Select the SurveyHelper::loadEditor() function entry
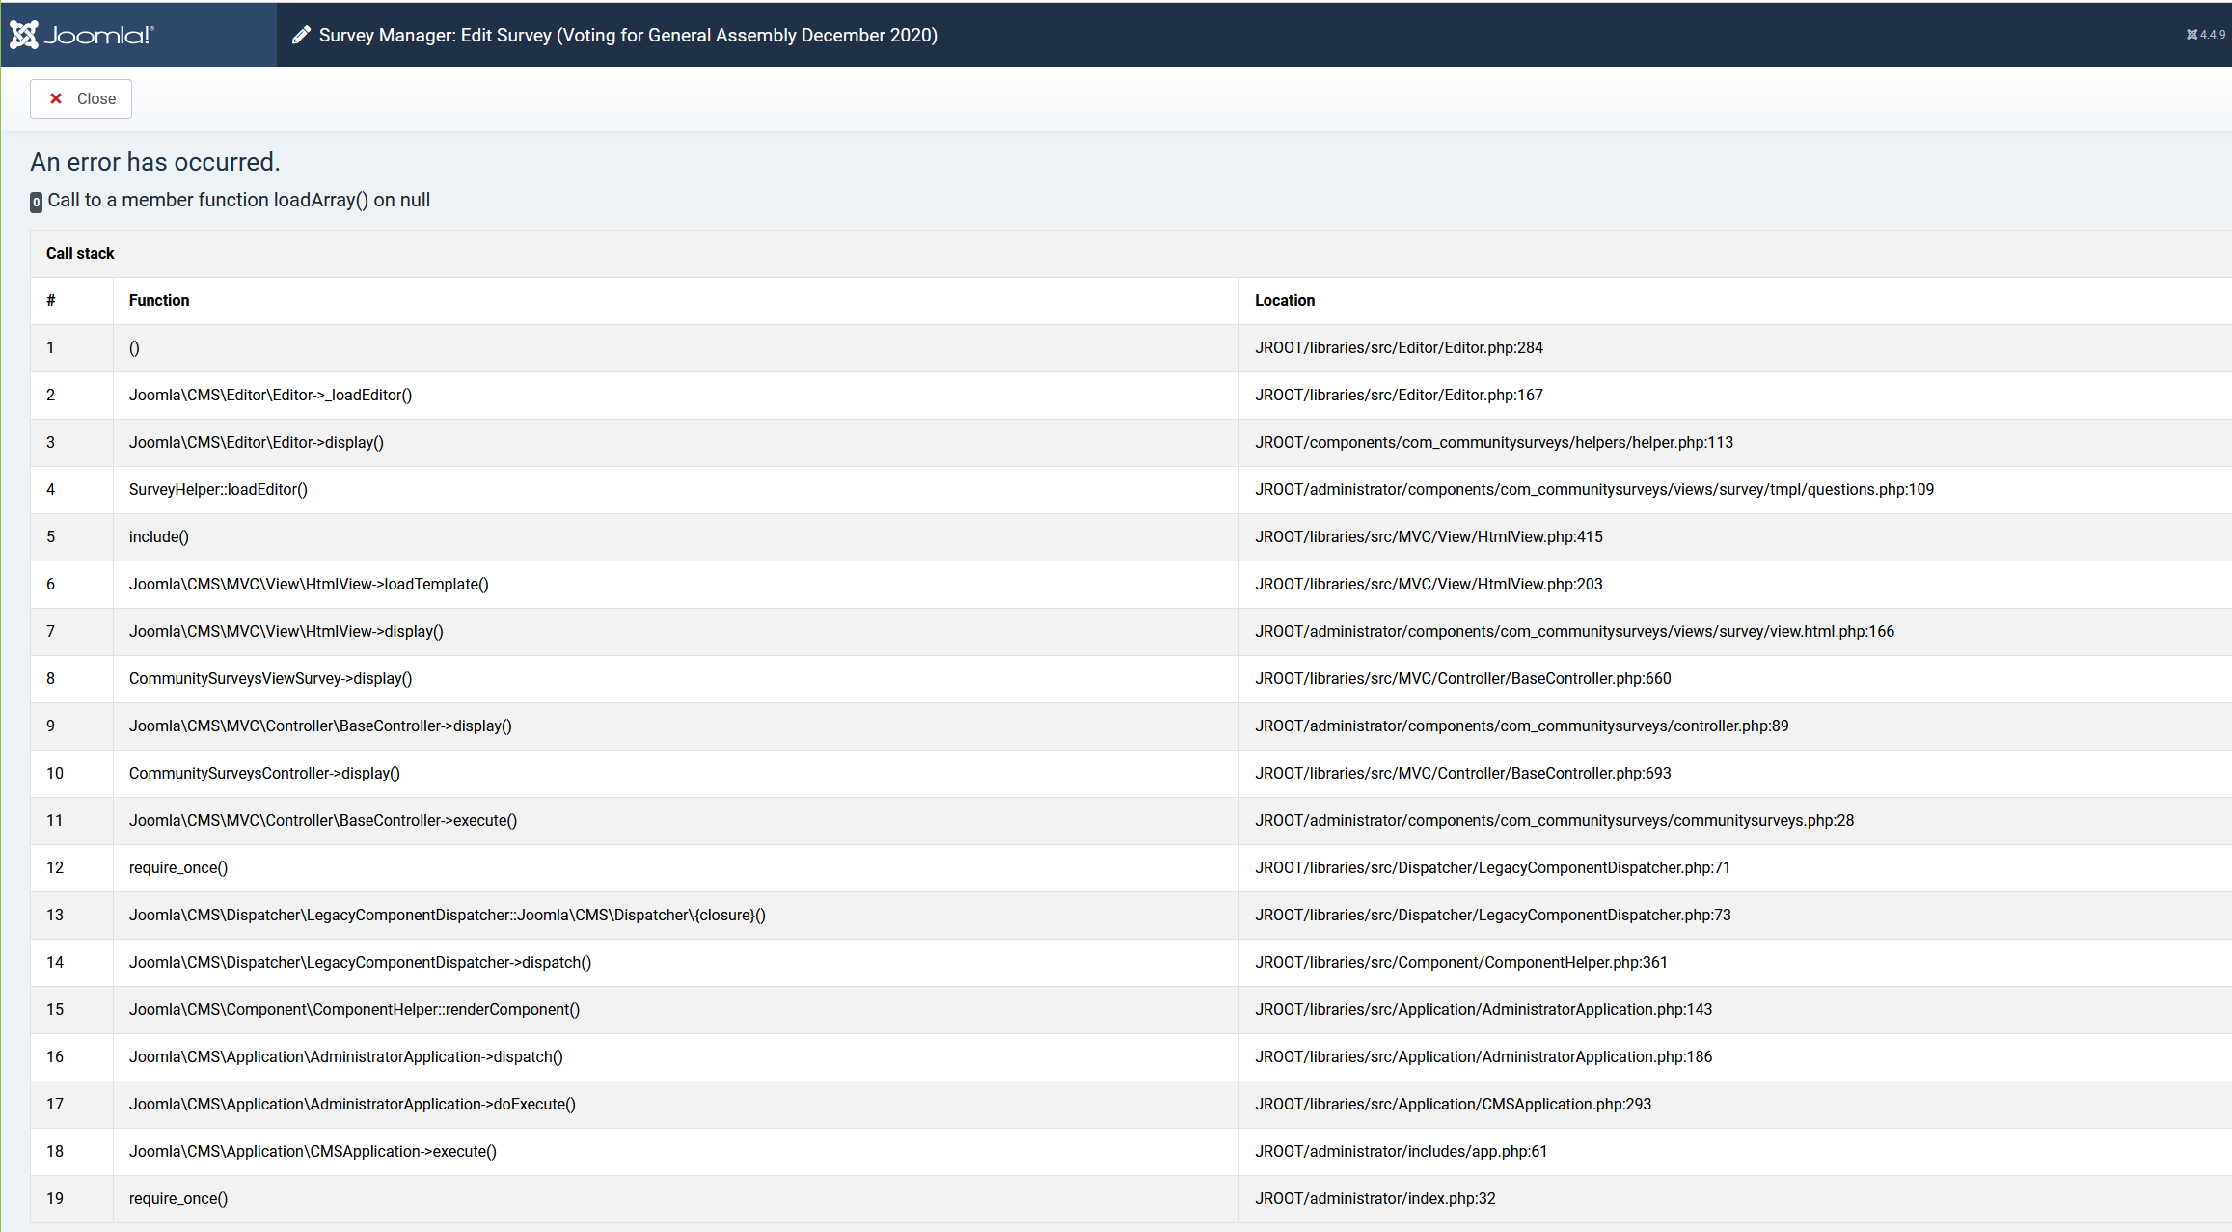 tap(218, 489)
